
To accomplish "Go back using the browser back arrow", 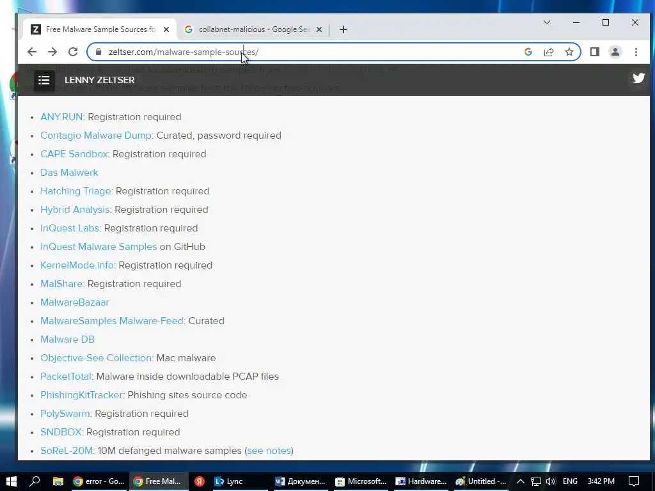I will (x=32, y=52).
